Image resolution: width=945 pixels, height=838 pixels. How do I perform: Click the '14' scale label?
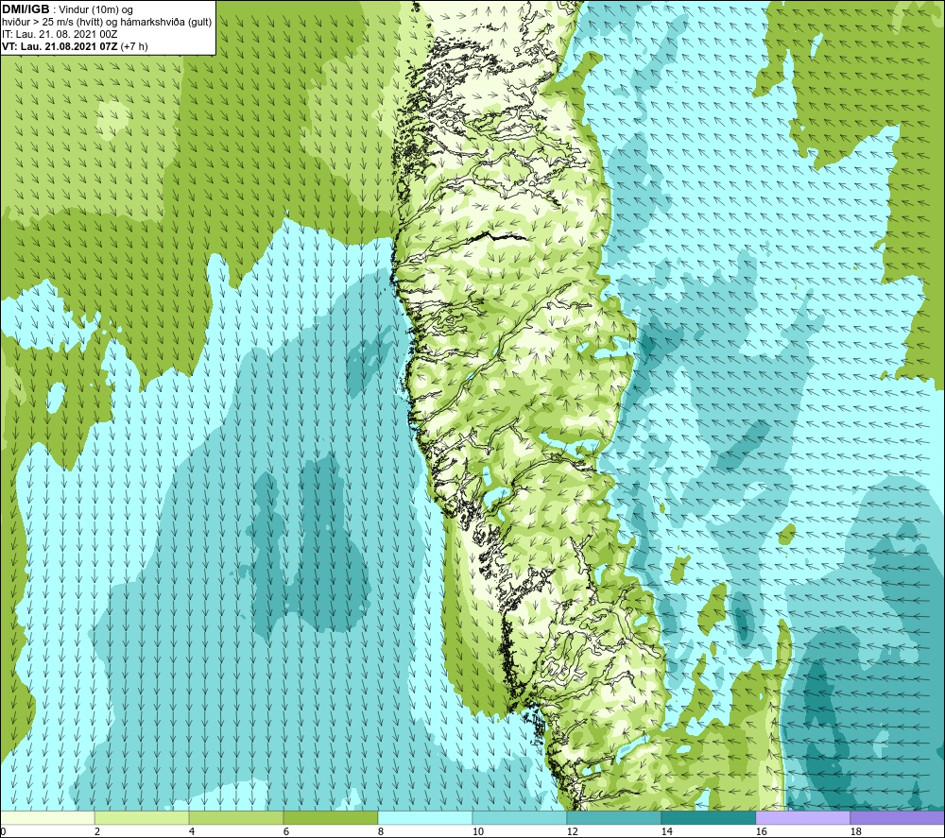(667, 832)
